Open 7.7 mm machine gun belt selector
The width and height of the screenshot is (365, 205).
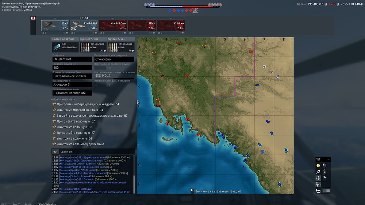(93, 47)
